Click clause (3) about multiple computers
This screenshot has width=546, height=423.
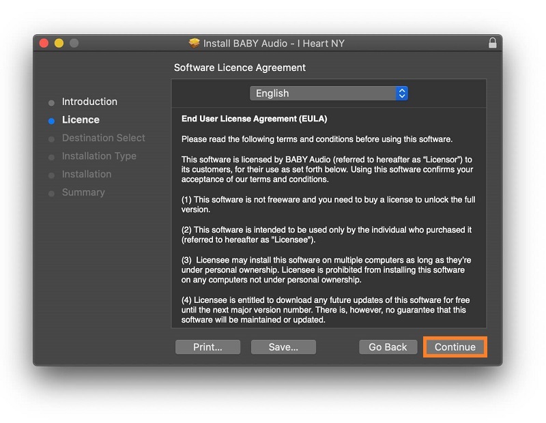(326, 269)
